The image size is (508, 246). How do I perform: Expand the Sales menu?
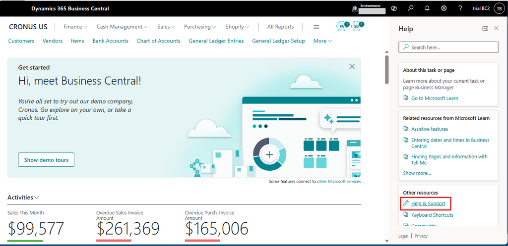(166, 27)
